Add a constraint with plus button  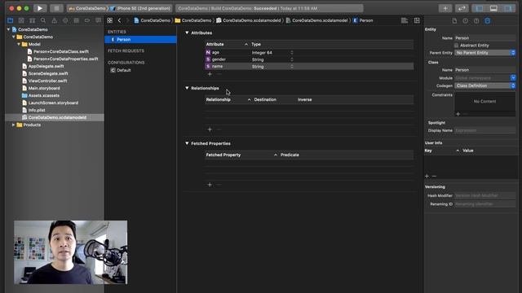click(x=458, y=114)
